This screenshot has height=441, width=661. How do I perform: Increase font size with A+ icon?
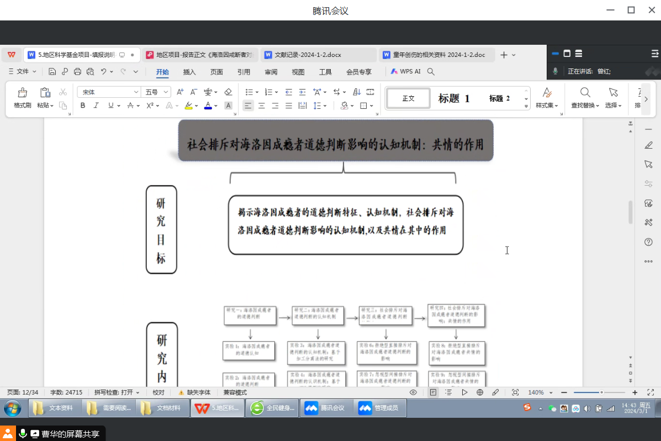click(x=180, y=92)
